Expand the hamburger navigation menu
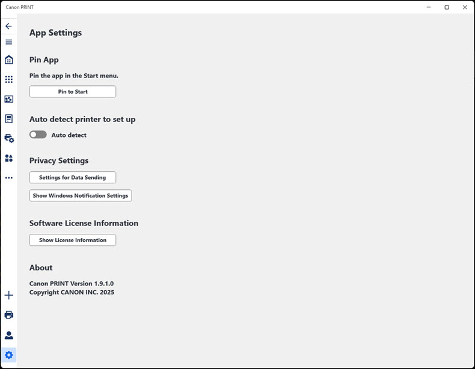Image resolution: width=475 pixels, height=369 pixels. [x=8, y=42]
